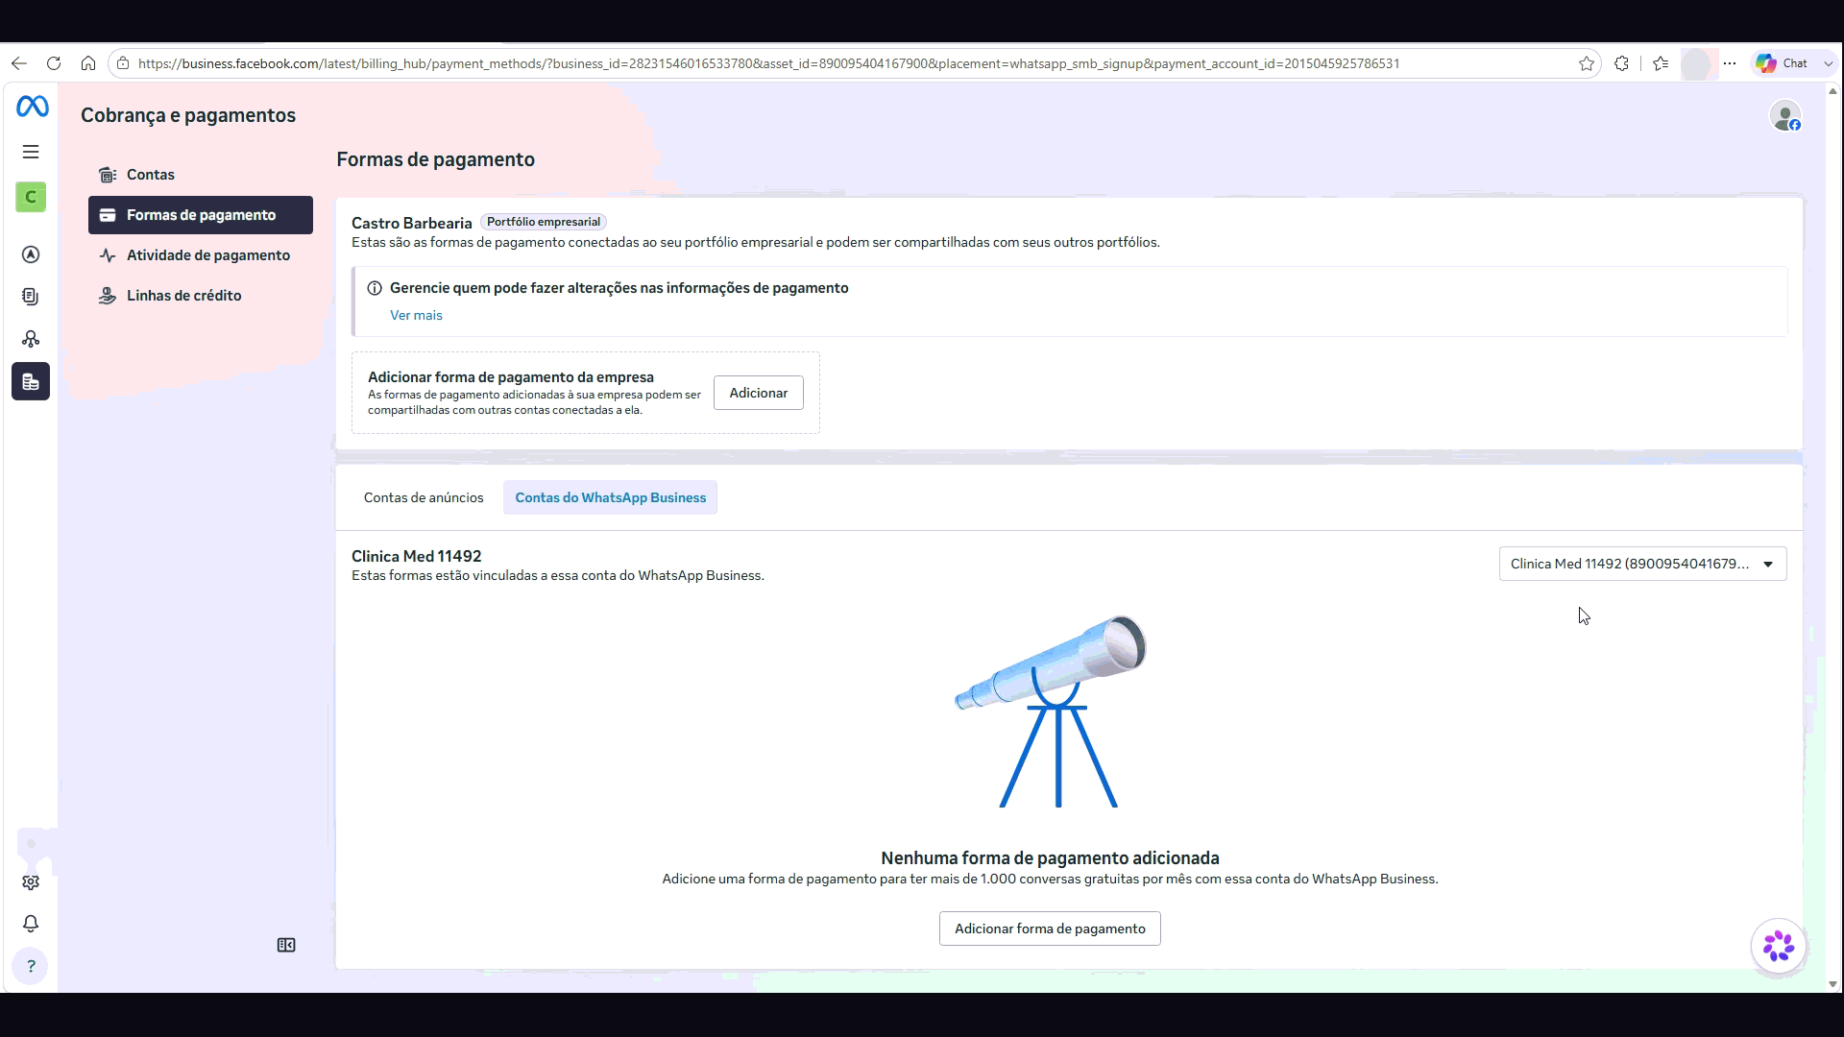The width and height of the screenshot is (1844, 1037).
Task: Open the hamburger menu in left rail
Action: pyautogui.click(x=31, y=152)
